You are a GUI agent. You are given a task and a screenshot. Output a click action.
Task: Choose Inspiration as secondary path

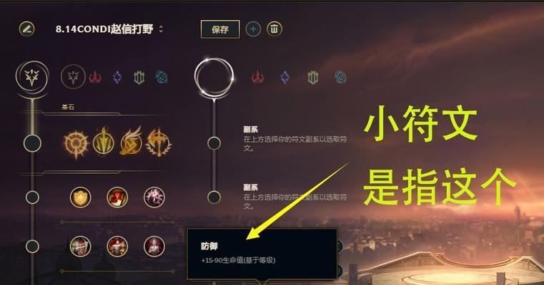point(340,77)
